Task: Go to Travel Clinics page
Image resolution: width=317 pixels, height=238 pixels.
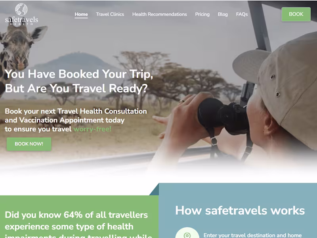Action: pyautogui.click(x=110, y=14)
